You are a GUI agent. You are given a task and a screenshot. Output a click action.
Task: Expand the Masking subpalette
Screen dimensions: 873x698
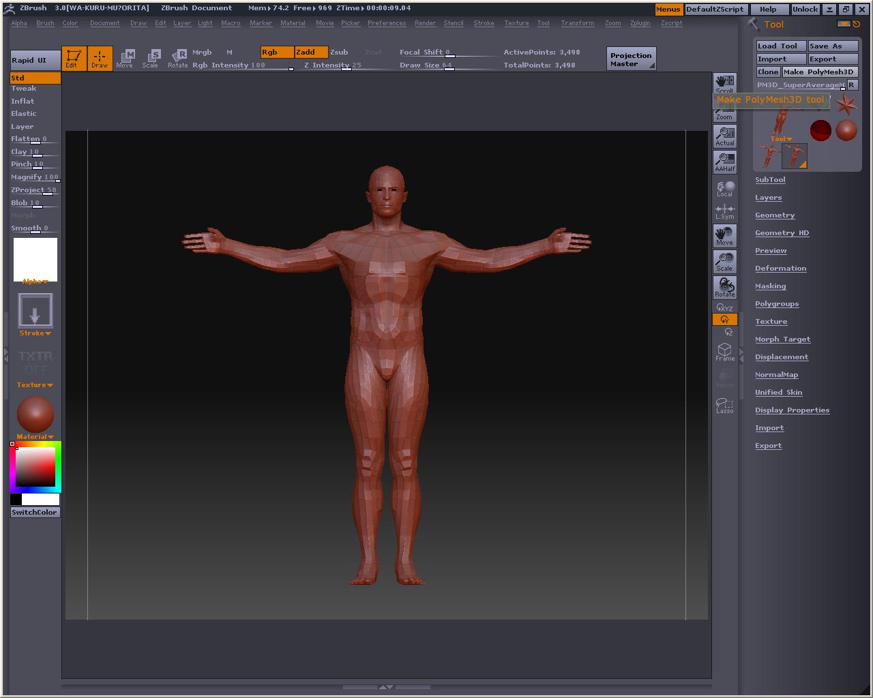[x=771, y=286]
